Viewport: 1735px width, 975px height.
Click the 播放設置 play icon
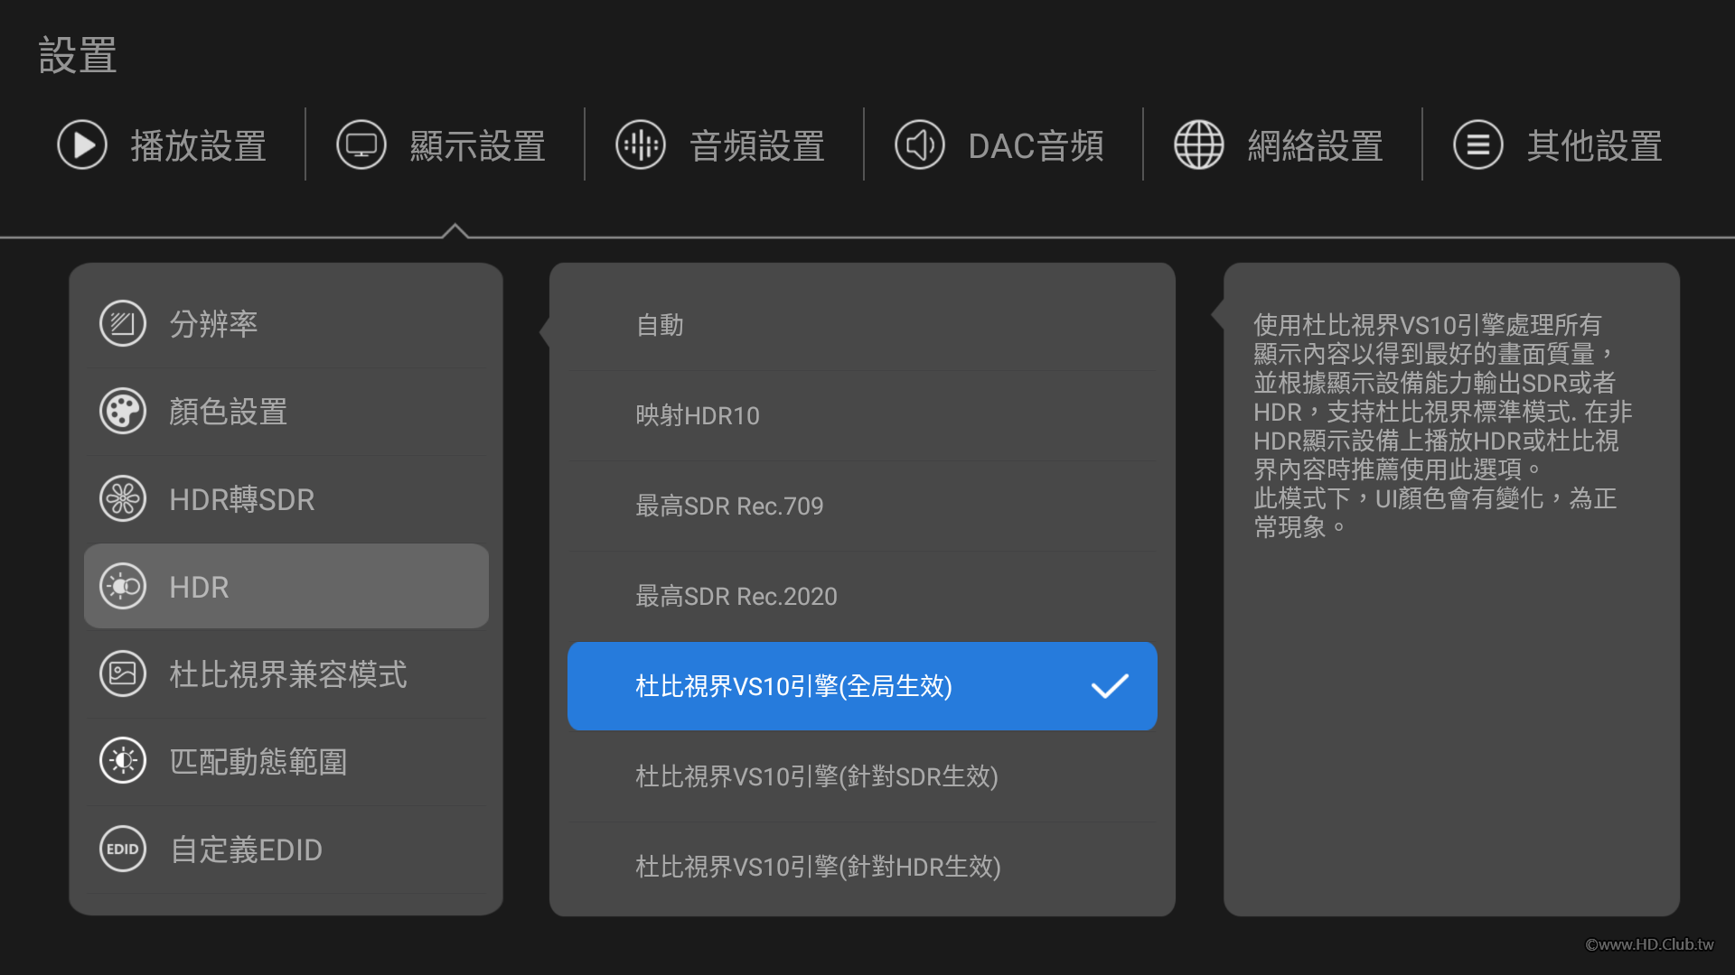coord(82,144)
